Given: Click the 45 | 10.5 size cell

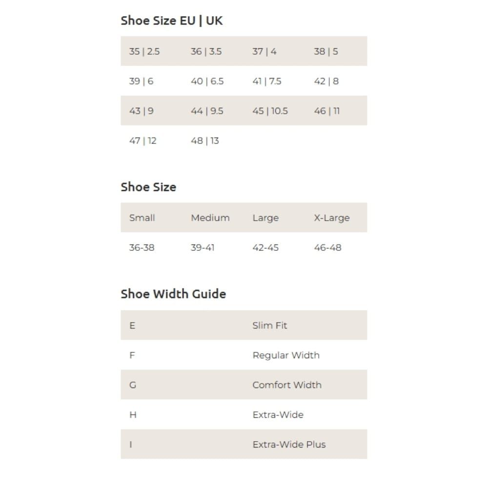Looking at the screenshot, I should (x=270, y=111).
